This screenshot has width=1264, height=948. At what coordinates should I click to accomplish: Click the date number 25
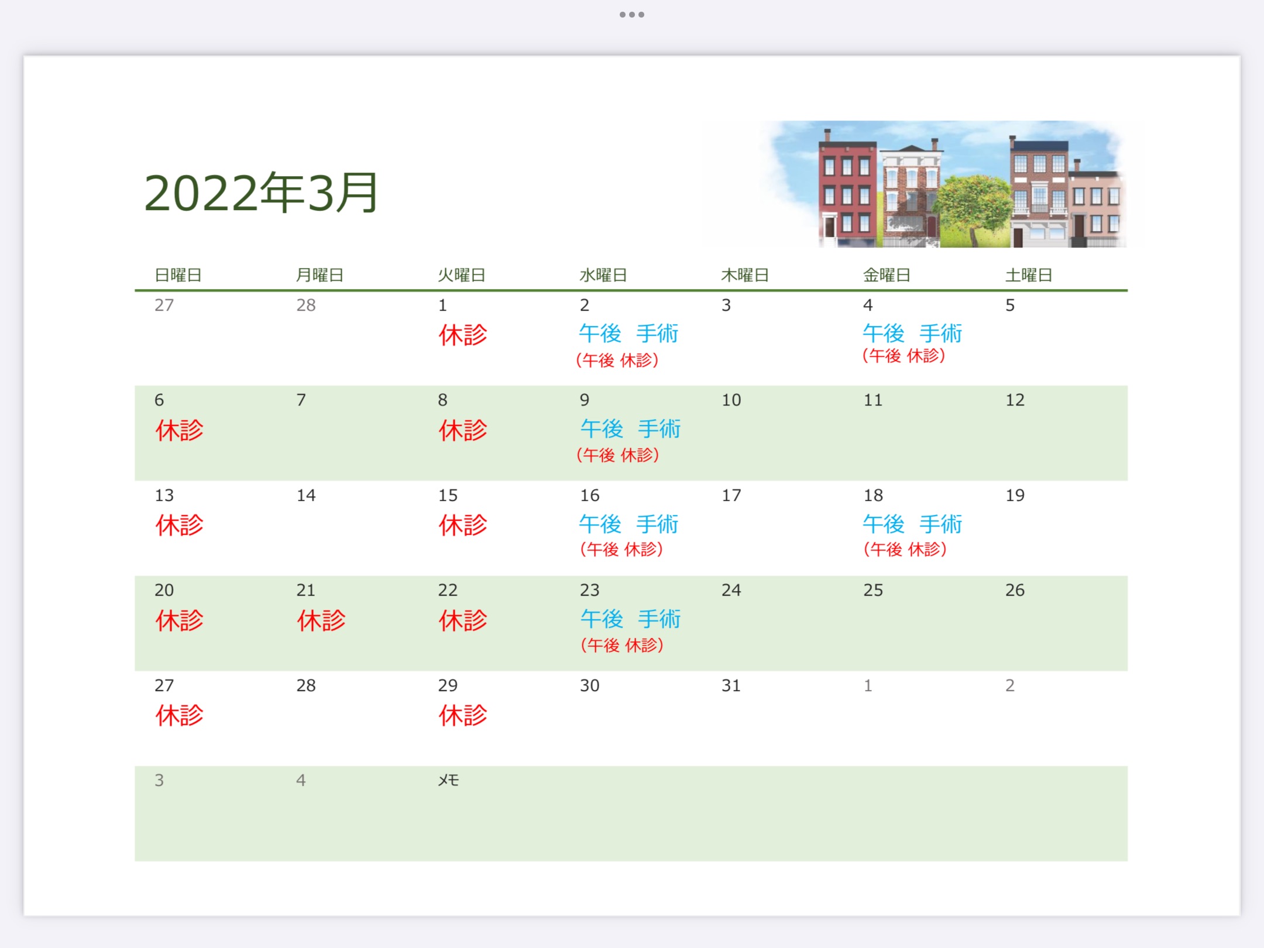point(873,590)
